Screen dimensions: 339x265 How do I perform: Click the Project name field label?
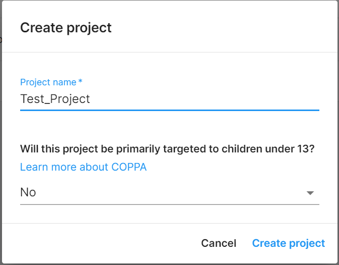point(48,82)
